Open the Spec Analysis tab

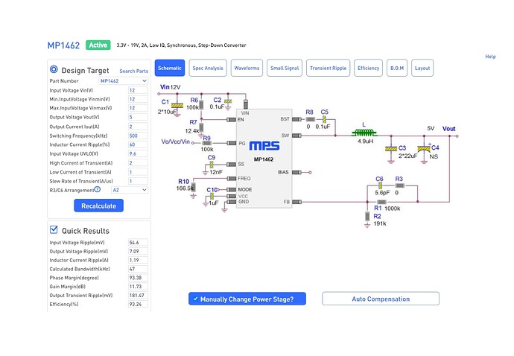pos(208,68)
